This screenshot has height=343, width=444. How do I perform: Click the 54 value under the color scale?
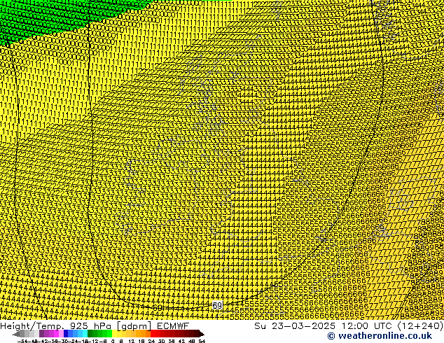202,341
